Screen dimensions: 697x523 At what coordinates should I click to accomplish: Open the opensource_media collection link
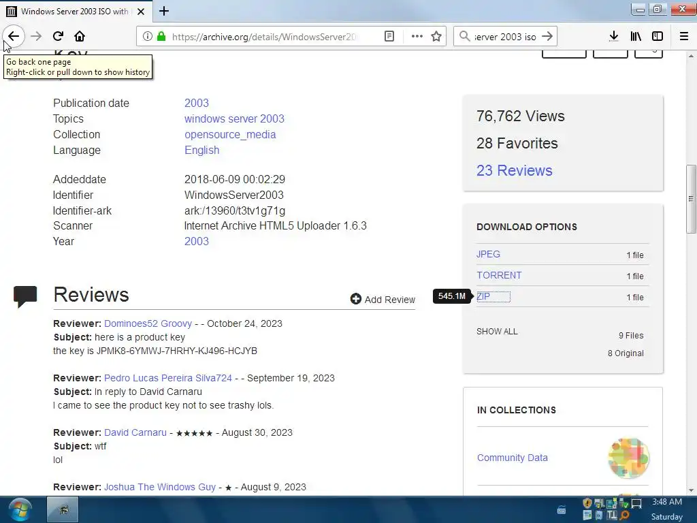(x=230, y=134)
